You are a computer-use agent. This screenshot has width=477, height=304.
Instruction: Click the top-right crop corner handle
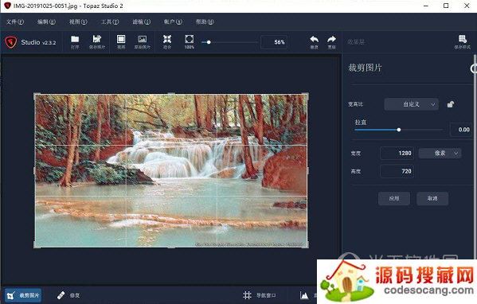(307, 95)
